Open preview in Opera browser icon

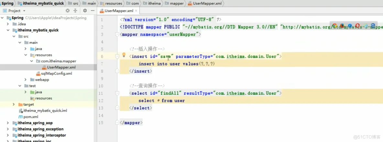click(357, 26)
